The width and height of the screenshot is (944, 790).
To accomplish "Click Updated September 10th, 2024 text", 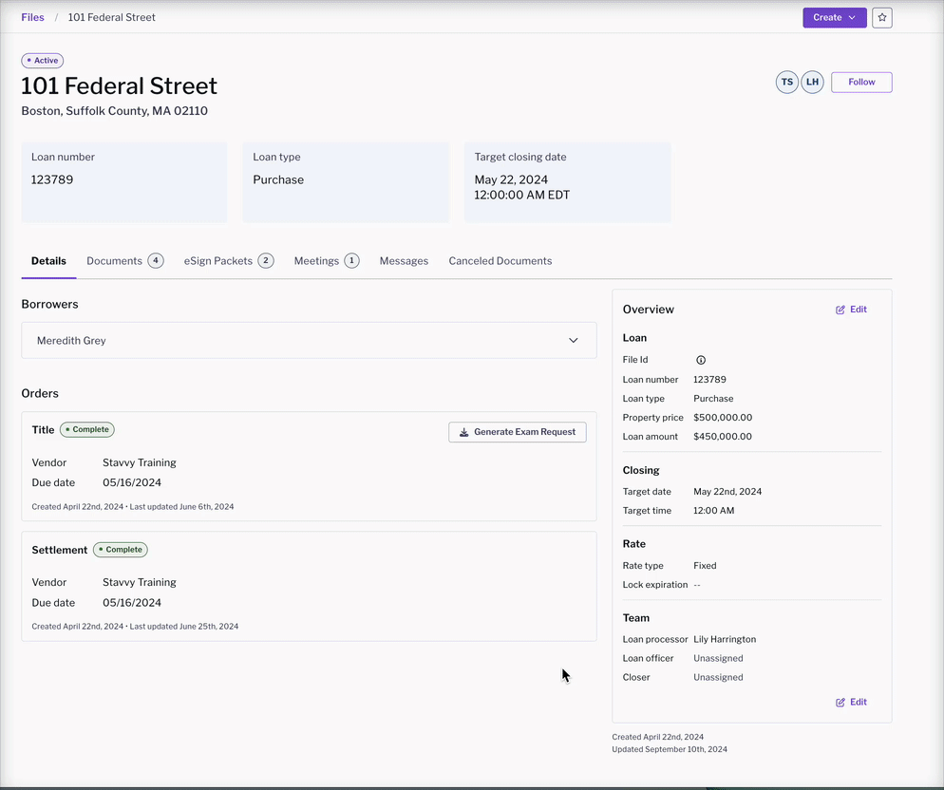I will coord(670,750).
